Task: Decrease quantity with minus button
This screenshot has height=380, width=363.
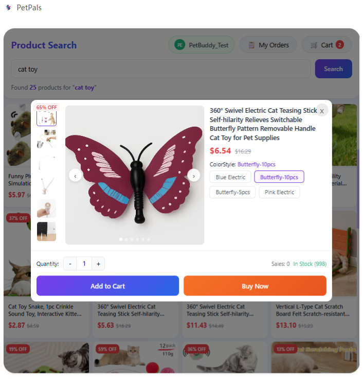Action: click(70, 264)
